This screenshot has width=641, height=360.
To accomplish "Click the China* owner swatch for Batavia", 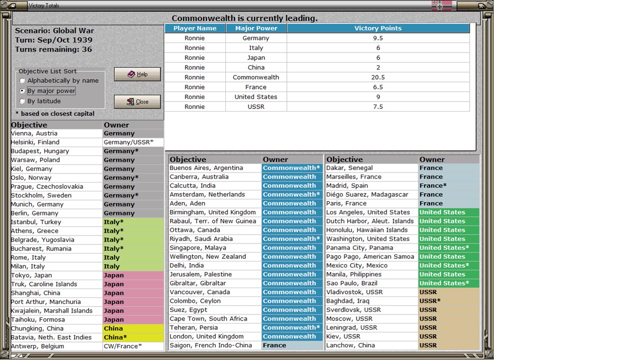I will [x=133, y=337].
